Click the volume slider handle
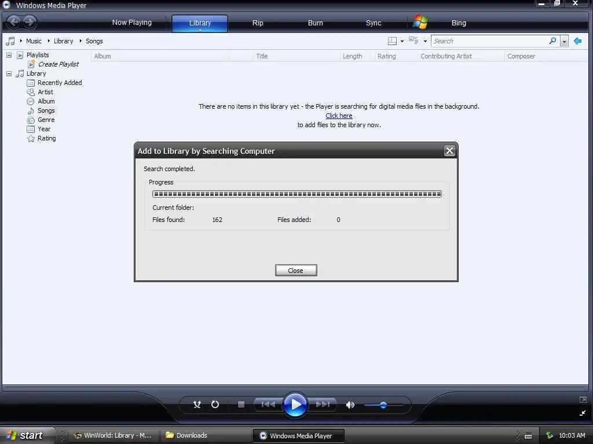This screenshot has height=444, width=593. point(383,405)
